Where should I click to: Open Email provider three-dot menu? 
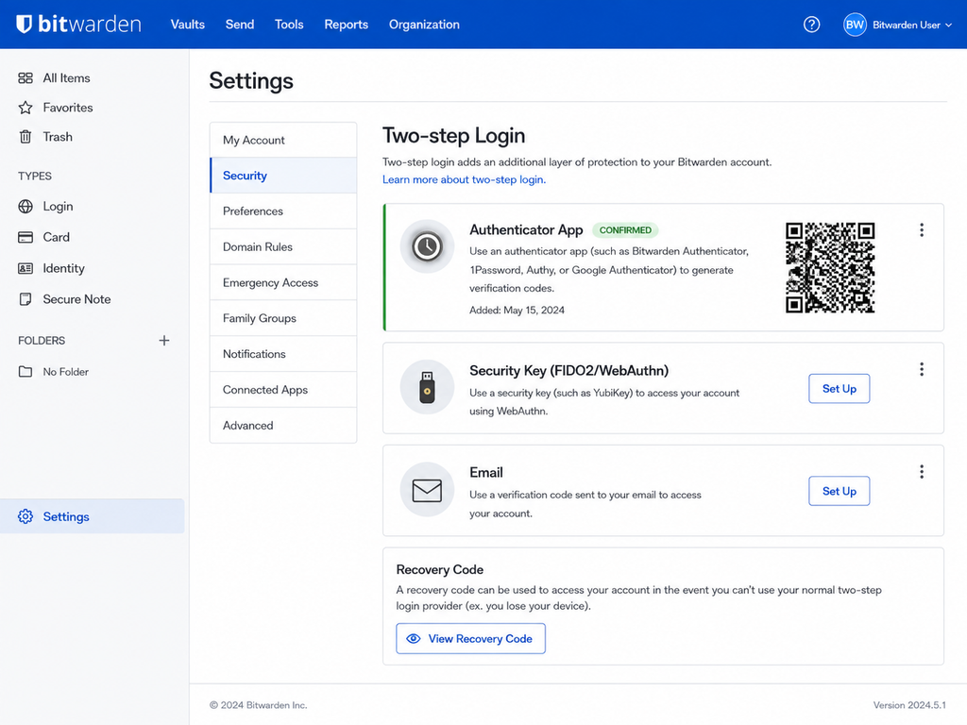(922, 472)
